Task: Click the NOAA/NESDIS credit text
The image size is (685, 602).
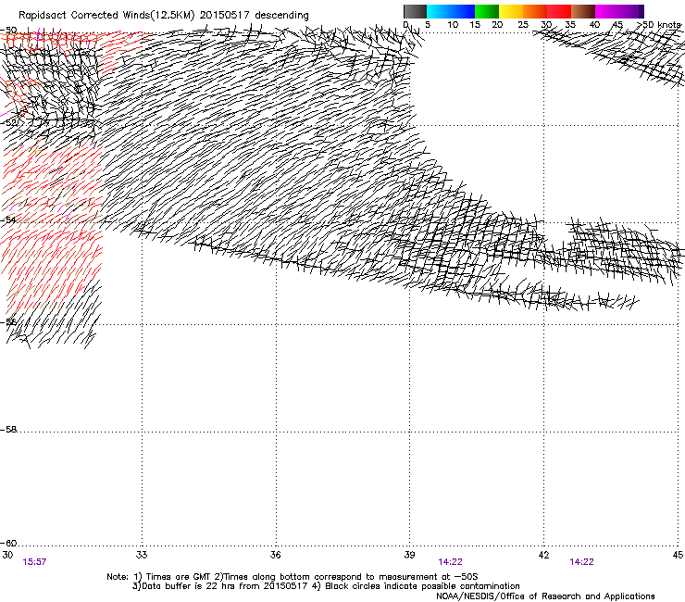Action: pos(545,596)
